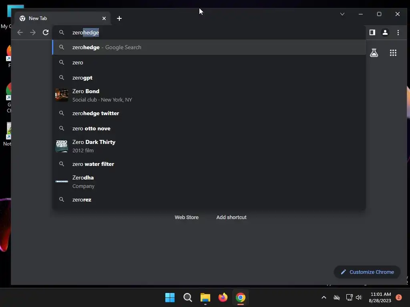Screen dimensions: 410x307
Task: Toggle the Chrome side panel icon
Action: click(x=372, y=32)
